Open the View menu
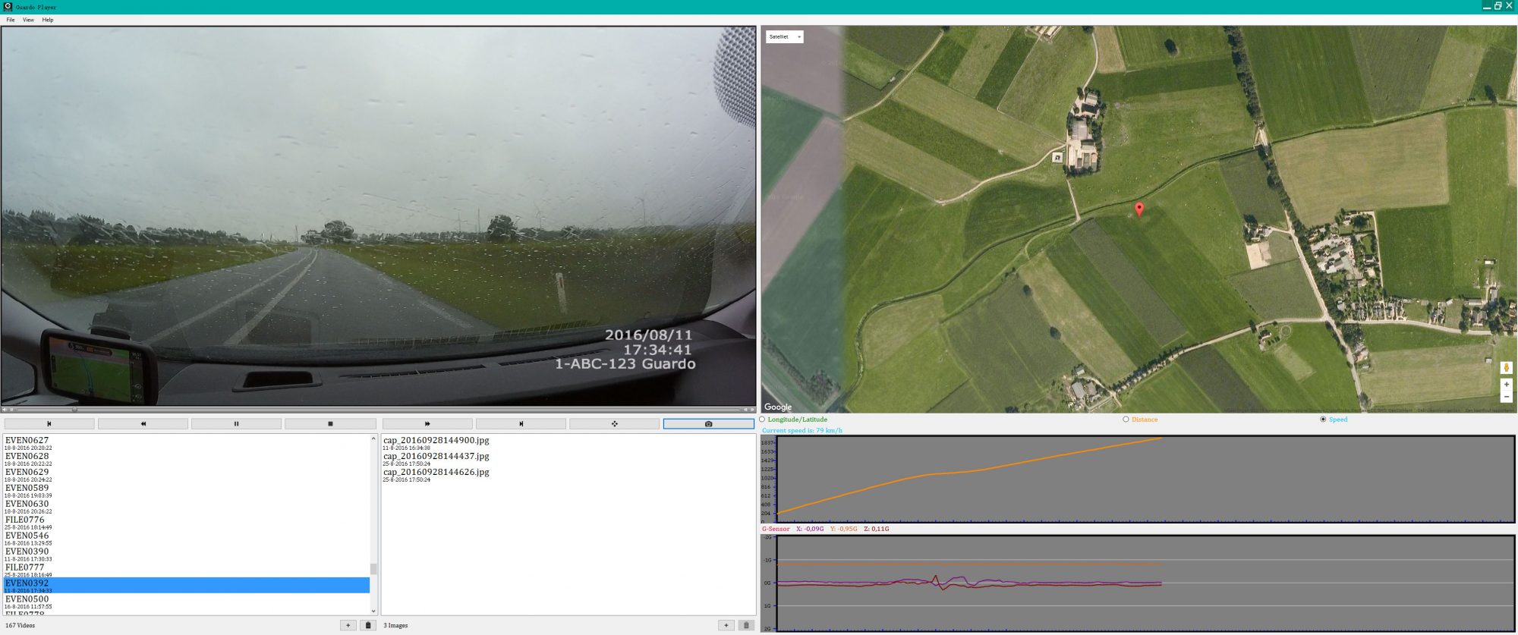Viewport: 1518px width, 635px height. 28,20
